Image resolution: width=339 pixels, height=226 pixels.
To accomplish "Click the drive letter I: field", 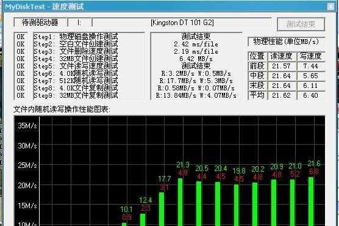I will 79,23.
